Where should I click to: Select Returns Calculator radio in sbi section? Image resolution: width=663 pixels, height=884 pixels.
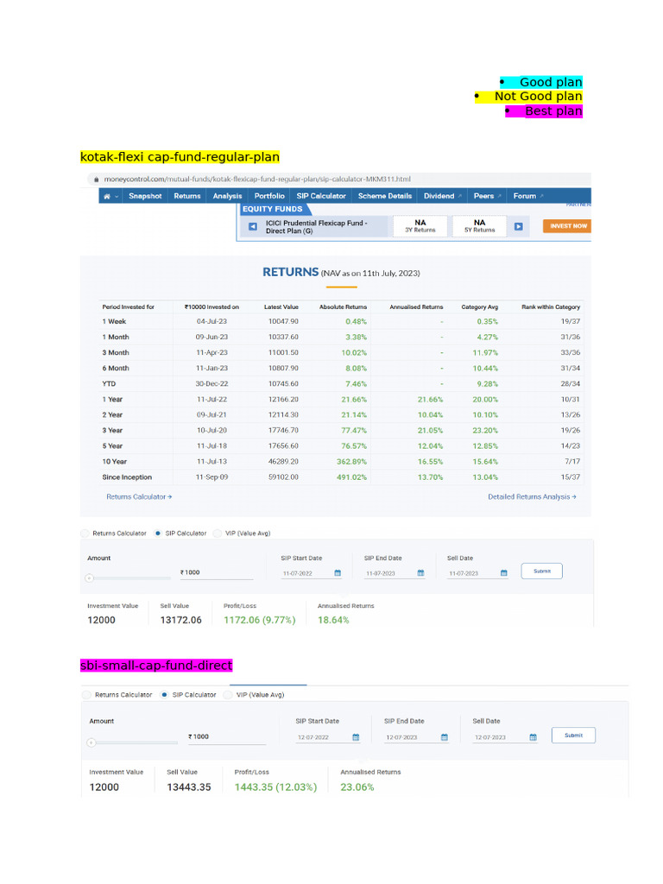[x=86, y=695]
